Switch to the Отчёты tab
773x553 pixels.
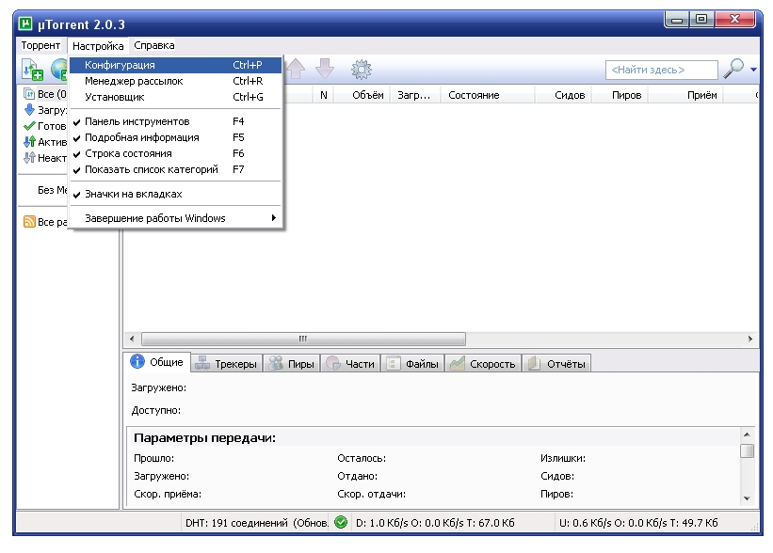[556, 364]
